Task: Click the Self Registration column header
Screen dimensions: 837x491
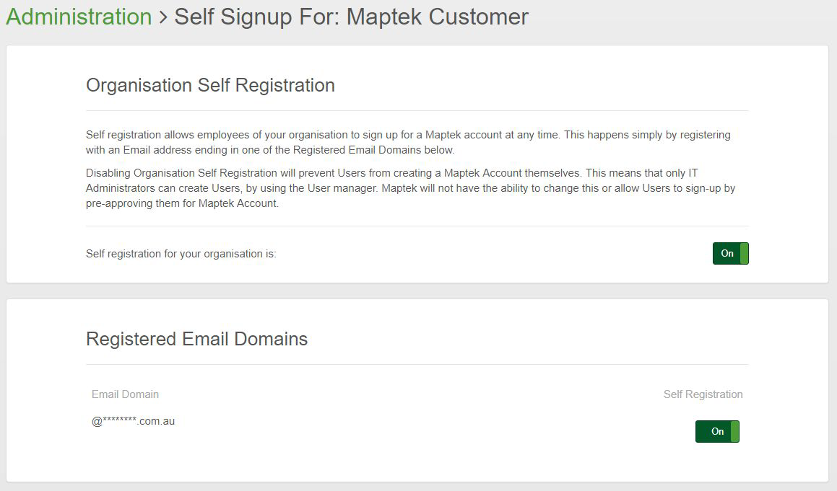Action: click(x=703, y=394)
